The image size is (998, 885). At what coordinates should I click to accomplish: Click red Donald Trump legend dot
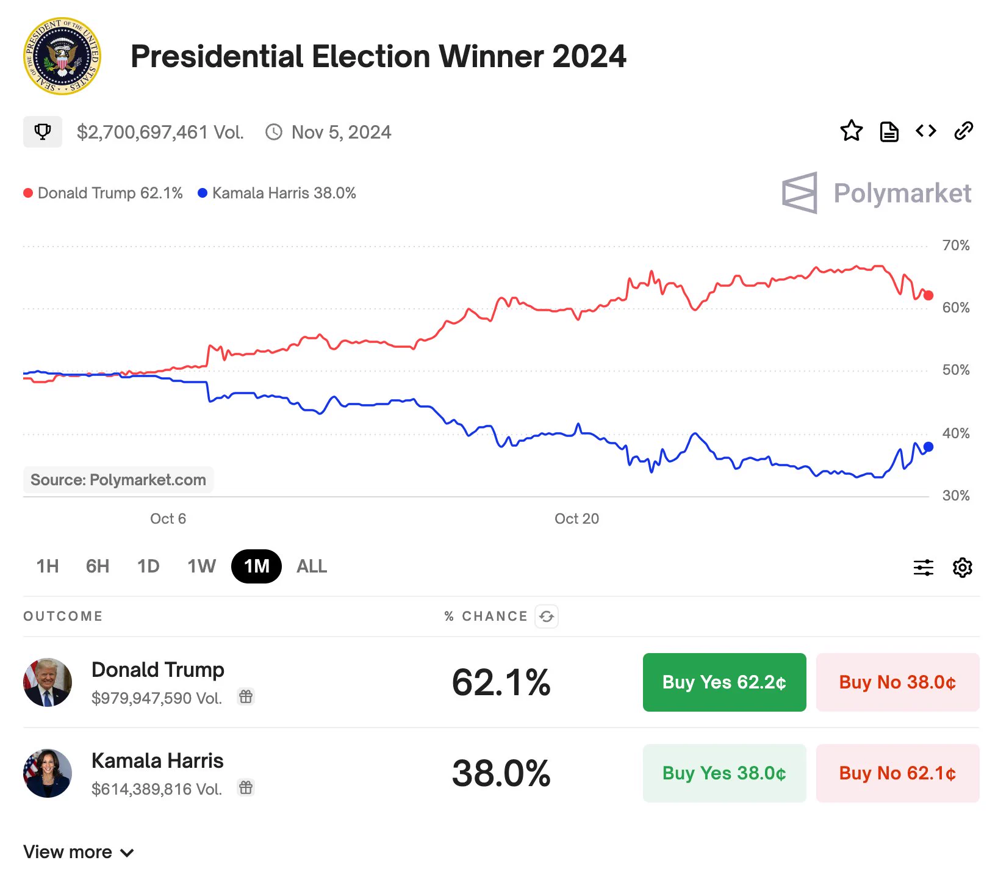point(28,193)
